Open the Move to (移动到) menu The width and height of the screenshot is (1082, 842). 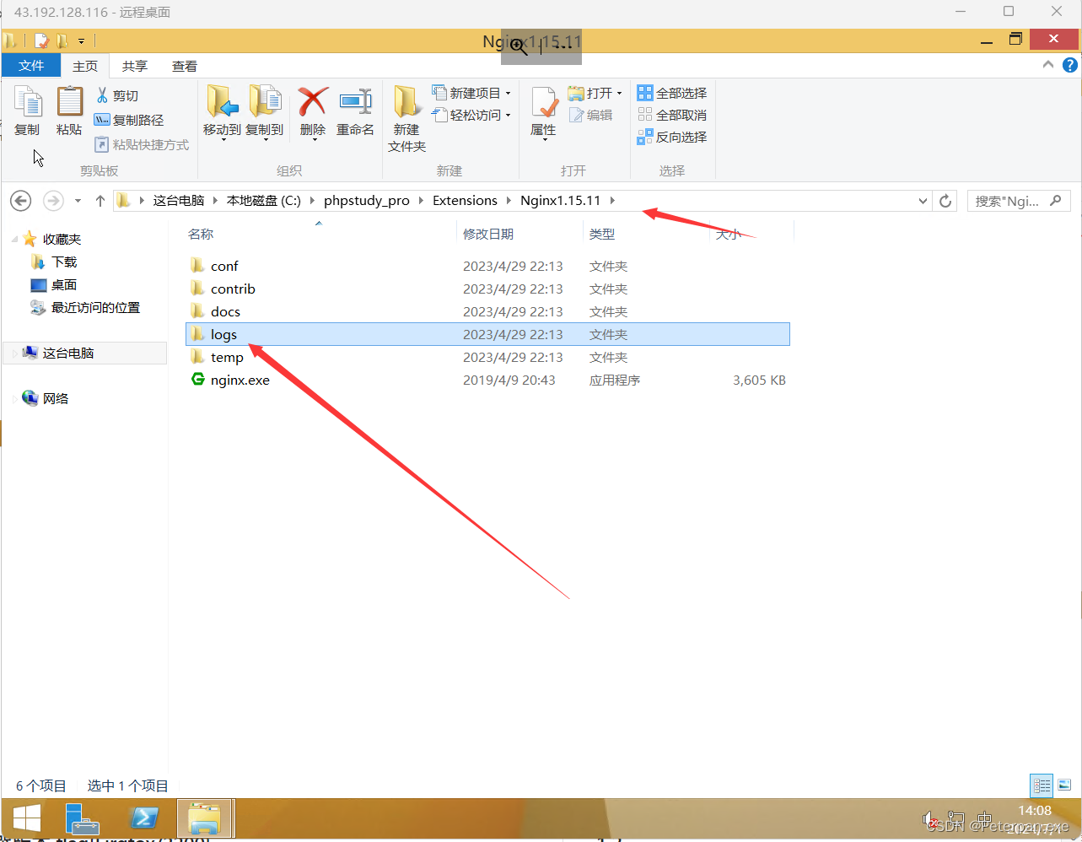coord(222,111)
